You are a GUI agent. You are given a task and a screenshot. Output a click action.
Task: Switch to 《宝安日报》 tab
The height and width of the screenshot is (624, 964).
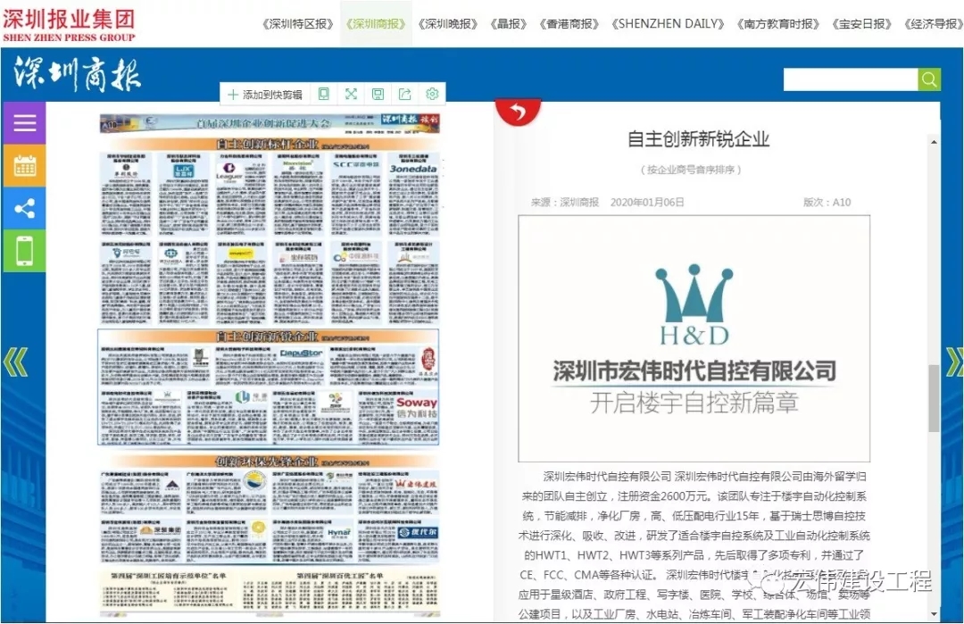(x=861, y=24)
